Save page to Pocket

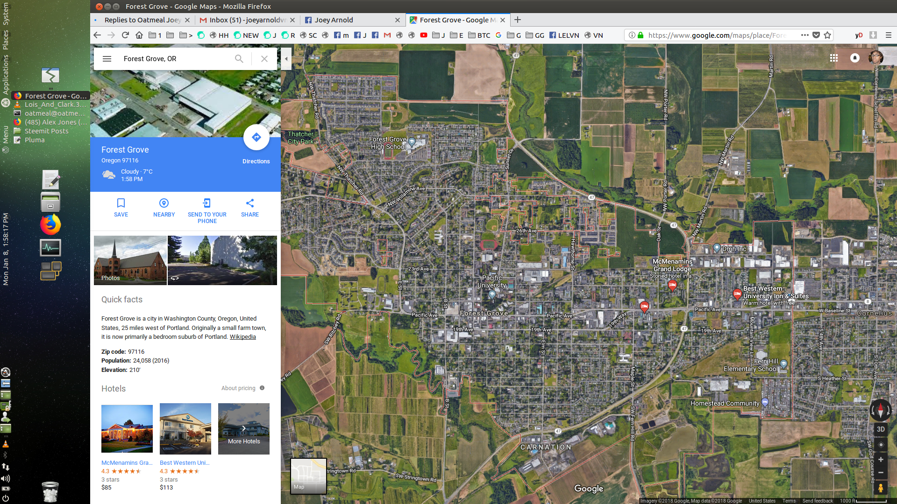click(x=816, y=35)
